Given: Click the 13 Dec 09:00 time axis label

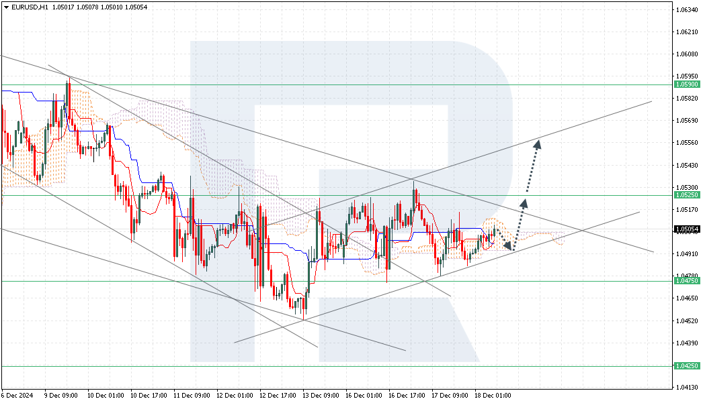Looking at the screenshot, I should point(321,396).
